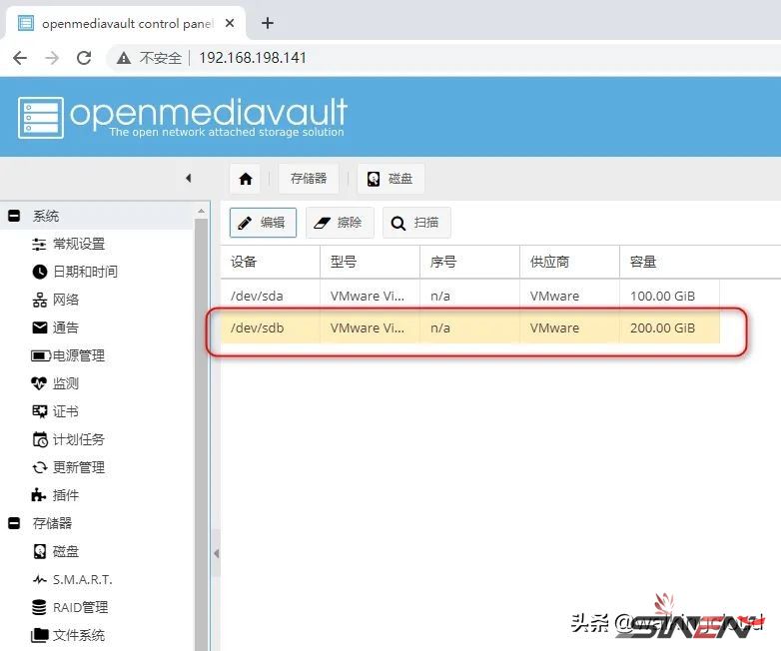Go forward in browser
This screenshot has width=781, height=651.
(52, 58)
